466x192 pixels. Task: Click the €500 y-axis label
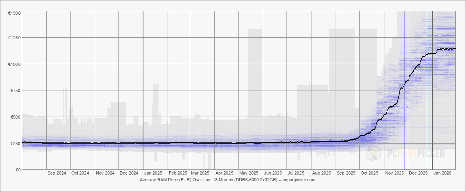pyautogui.click(x=15, y=117)
